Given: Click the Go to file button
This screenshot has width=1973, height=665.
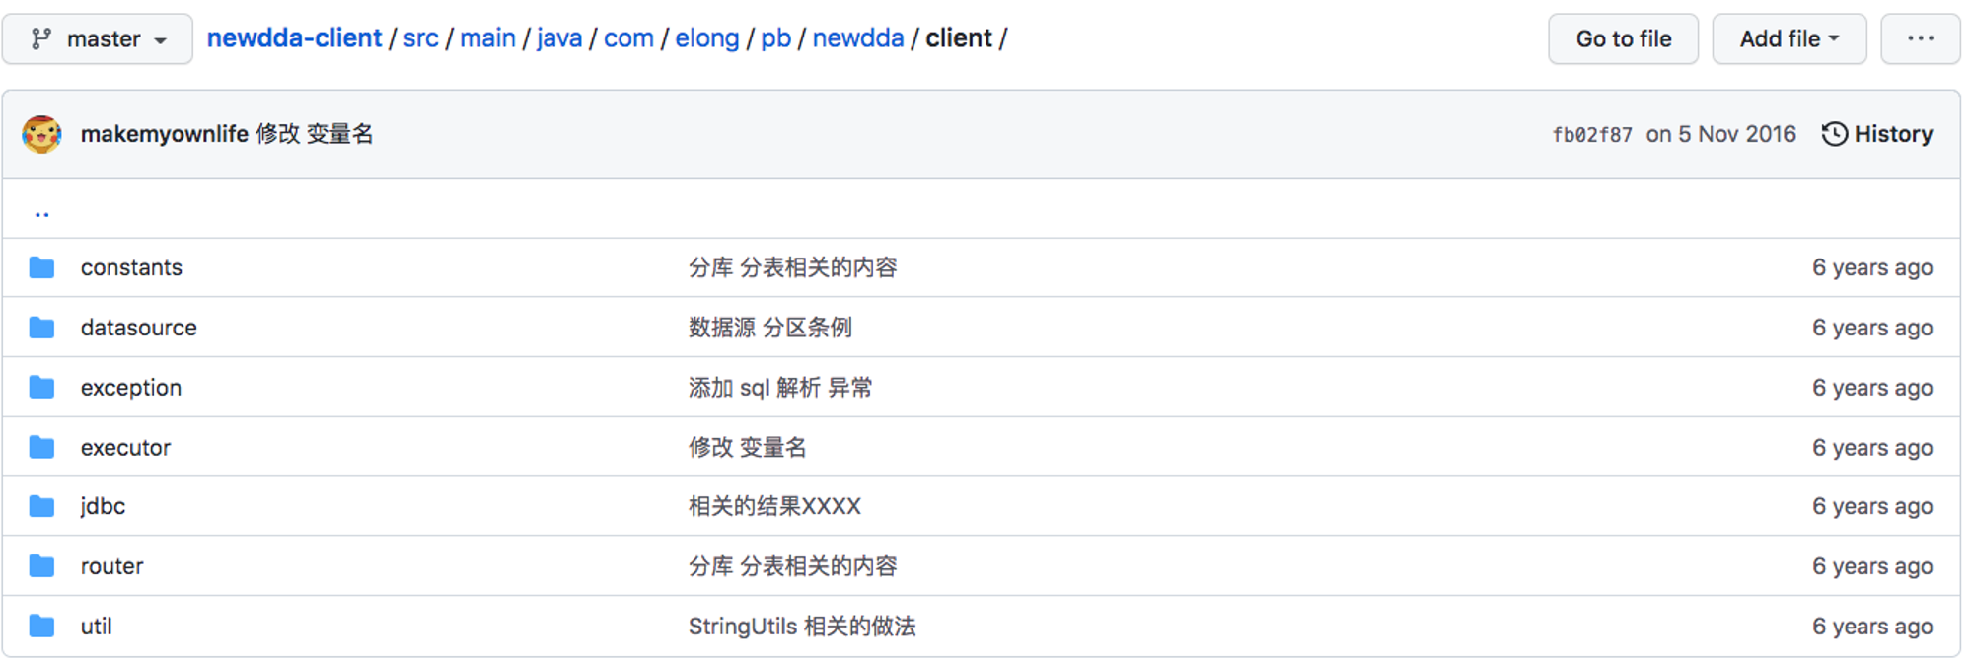Looking at the screenshot, I should (1623, 39).
